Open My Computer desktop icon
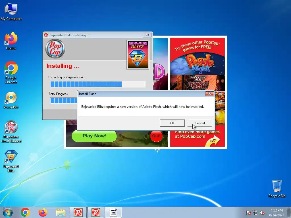Screen dimensions: 291x218 pyautogui.click(x=11, y=12)
